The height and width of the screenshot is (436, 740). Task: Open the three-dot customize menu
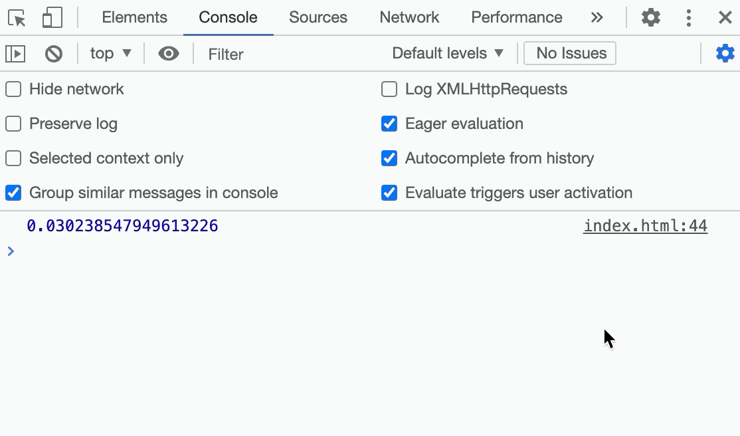point(689,18)
